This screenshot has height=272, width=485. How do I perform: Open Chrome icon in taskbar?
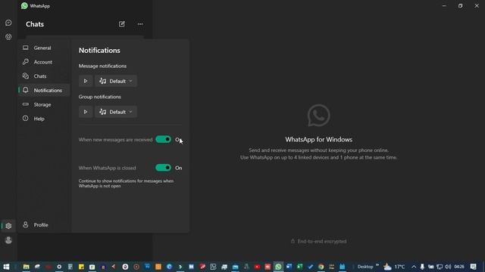tap(321, 267)
